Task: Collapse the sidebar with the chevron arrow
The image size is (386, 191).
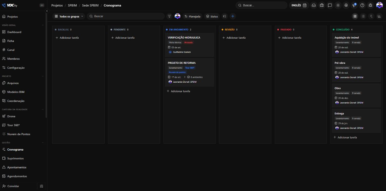Action: pyautogui.click(x=47, y=11)
